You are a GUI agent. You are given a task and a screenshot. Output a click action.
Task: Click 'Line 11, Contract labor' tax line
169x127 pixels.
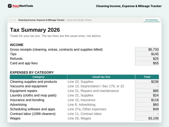(x=84, y=114)
